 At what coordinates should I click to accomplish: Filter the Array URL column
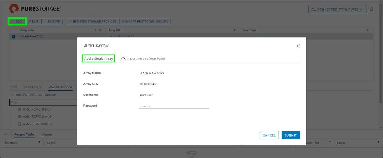pyautogui.click(x=234, y=31)
